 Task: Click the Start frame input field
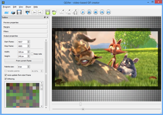[22, 42]
